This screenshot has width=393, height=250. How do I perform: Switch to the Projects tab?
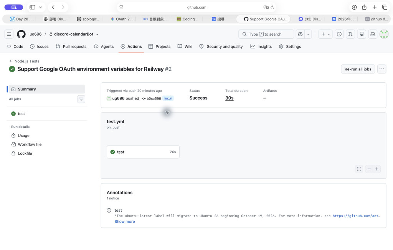coord(159,46)
